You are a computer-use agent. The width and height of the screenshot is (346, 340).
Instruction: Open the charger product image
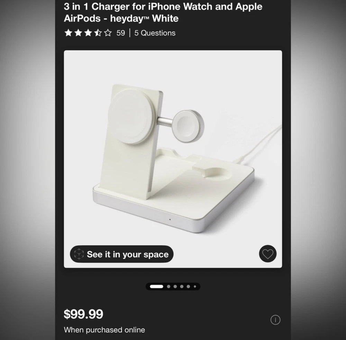click(x=173, y=159)
